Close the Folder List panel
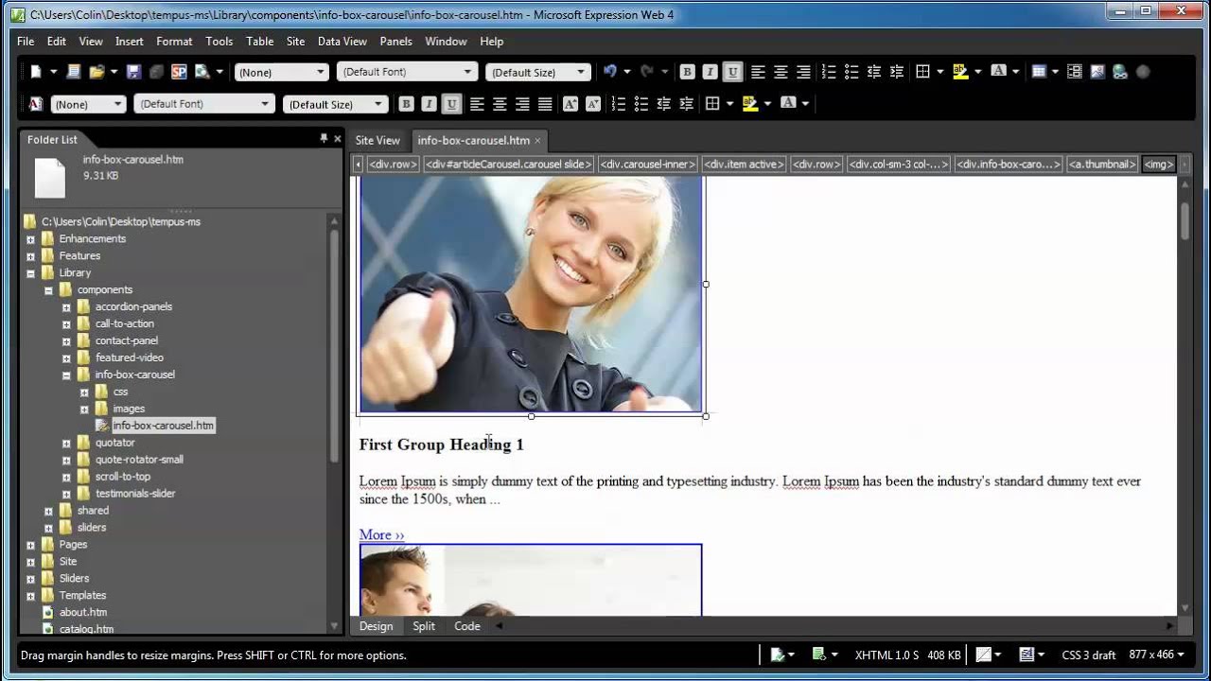 coord(337,139)
